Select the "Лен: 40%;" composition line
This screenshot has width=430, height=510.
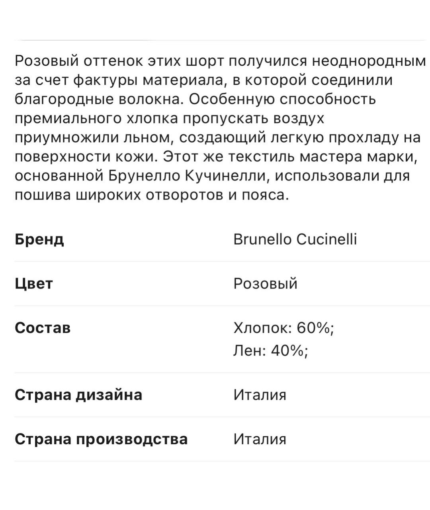pyautogui.click(x=271, y=351)
